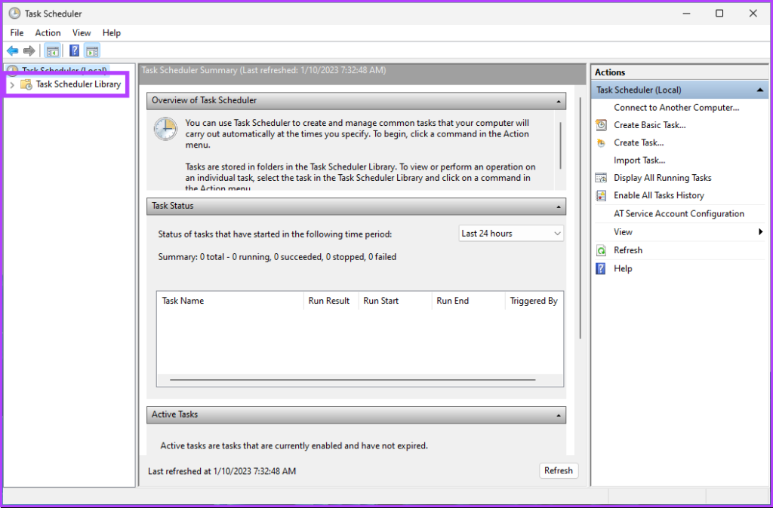Click Connect to Another Computer link

coord(676,108)
